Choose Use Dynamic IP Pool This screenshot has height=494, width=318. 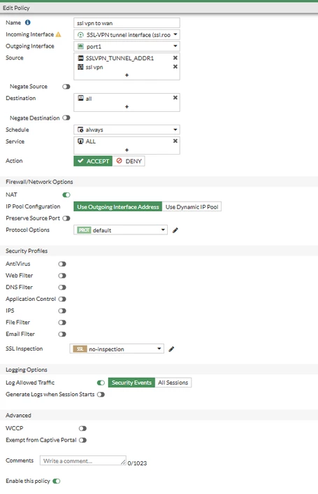191,206
